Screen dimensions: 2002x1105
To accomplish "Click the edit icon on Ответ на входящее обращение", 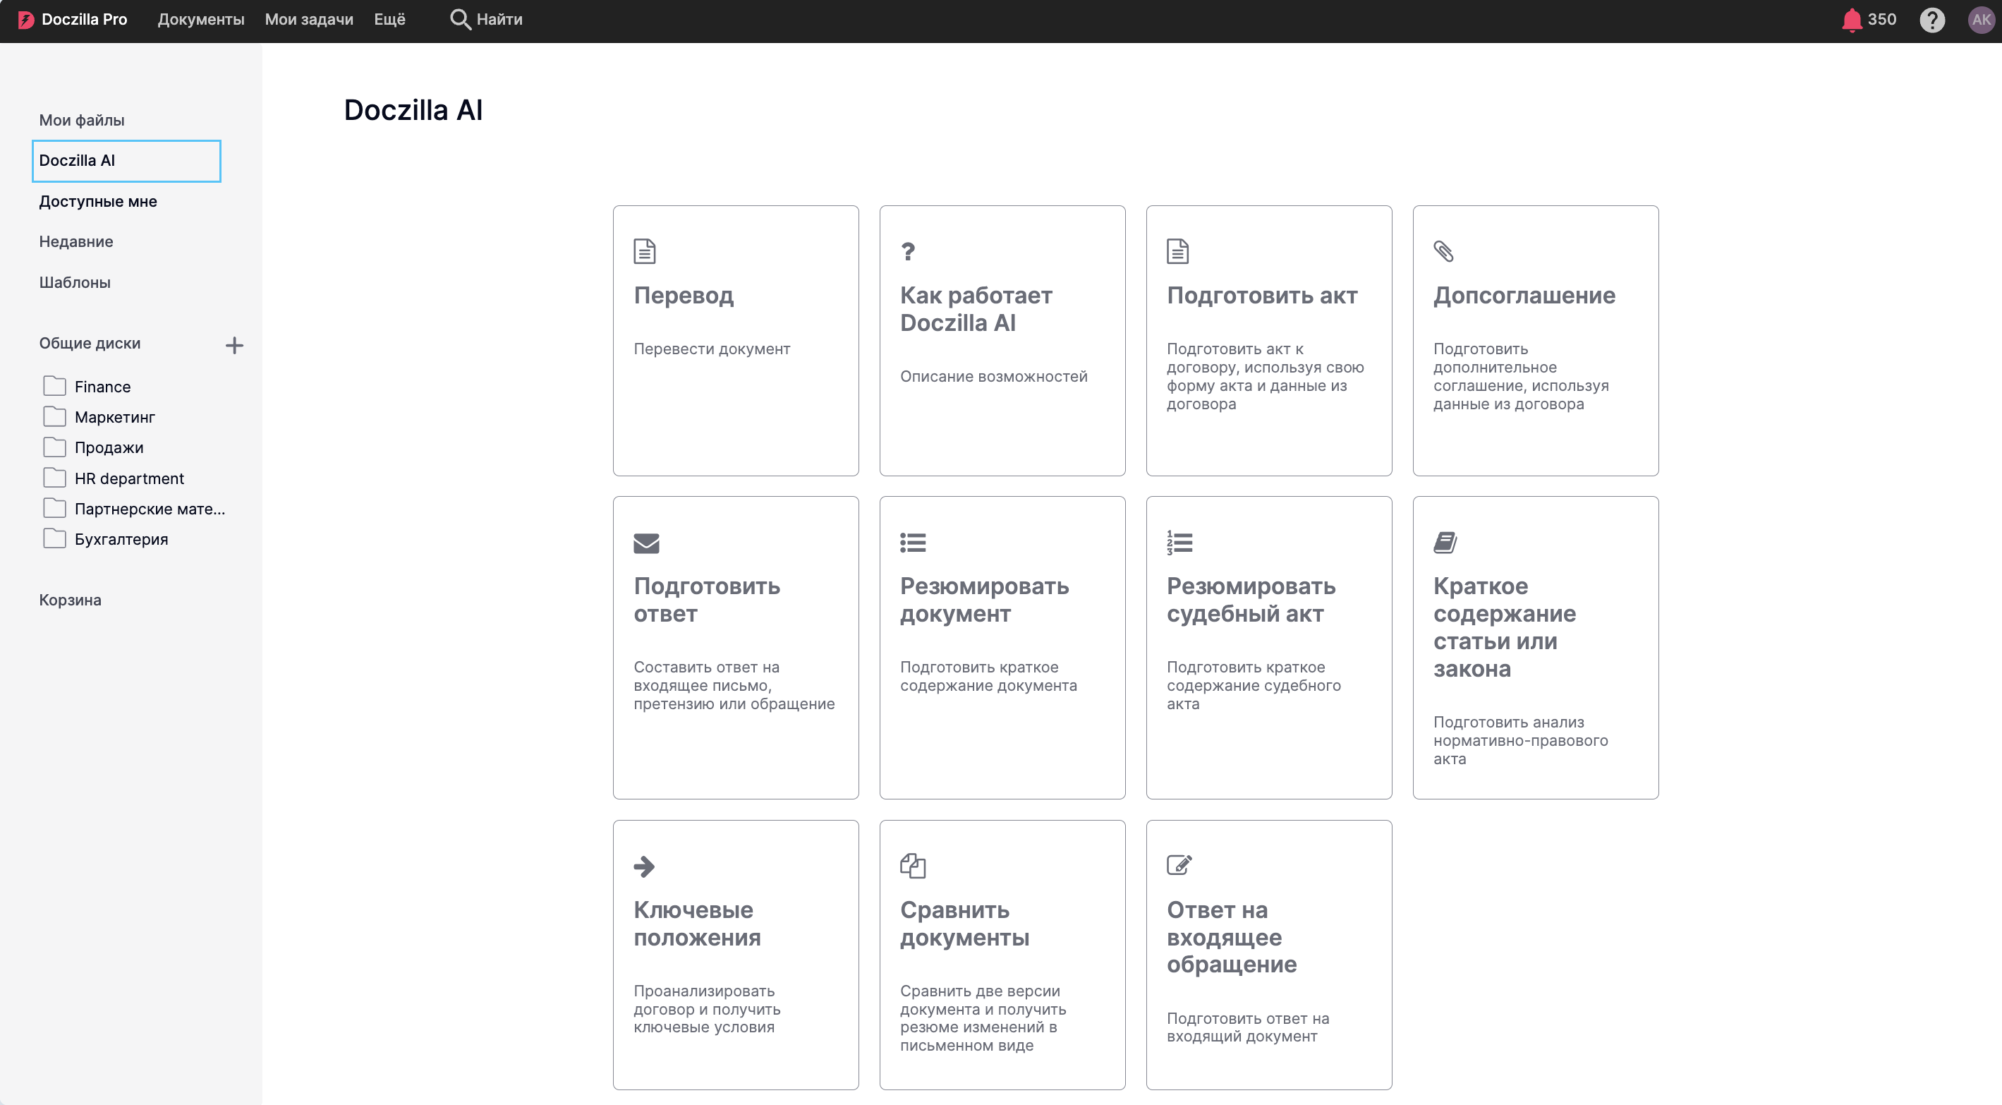I will coord(1179,864).
